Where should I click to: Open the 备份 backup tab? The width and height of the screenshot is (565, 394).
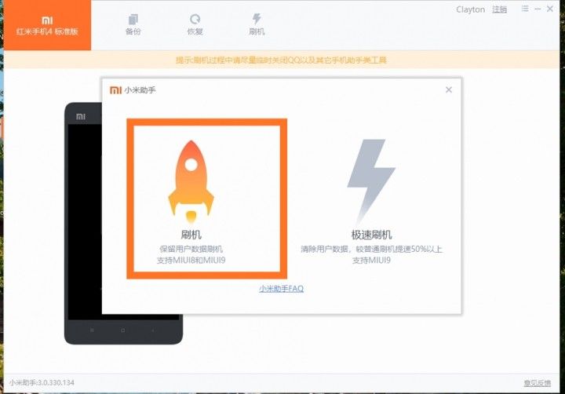pyautogui.click(x=133, y=24)
